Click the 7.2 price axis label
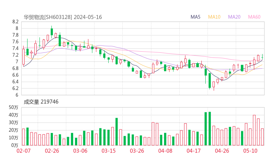This screenshot has width=268, height=159. point(15,55)
